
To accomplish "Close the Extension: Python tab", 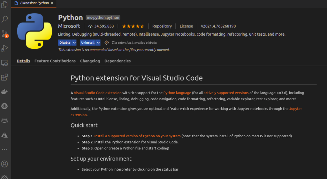I will 52,3.
